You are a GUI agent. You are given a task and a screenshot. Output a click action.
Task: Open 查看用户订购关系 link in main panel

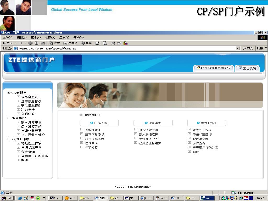tap(205, 148)
